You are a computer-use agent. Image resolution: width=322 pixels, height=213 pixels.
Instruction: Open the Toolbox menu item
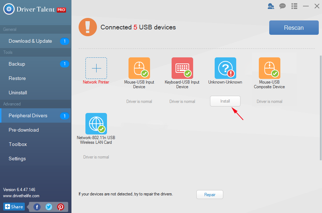(x=18, y=144)
